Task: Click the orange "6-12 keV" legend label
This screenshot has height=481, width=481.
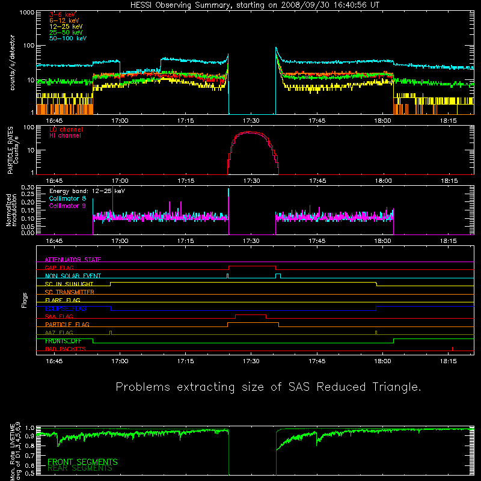Action: point(64,20)
